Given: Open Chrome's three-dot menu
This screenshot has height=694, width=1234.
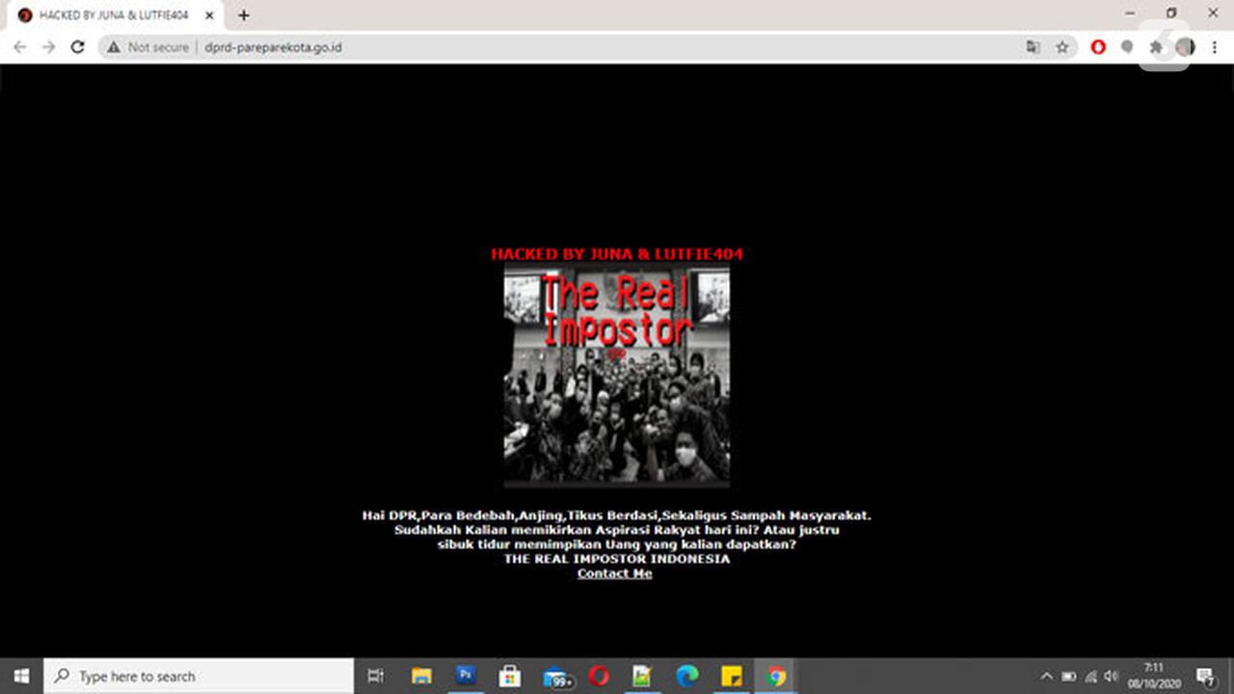Looking at the screenshot, I should coord(1214,47).
